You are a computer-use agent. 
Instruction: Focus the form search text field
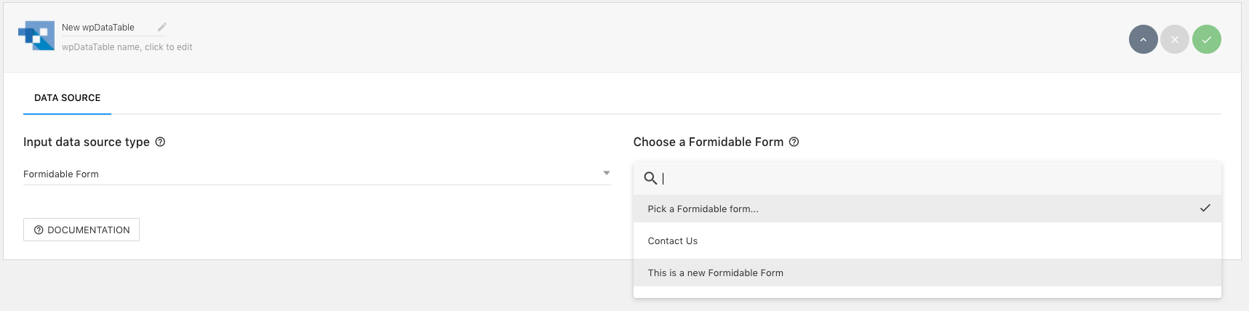point(931,178)
